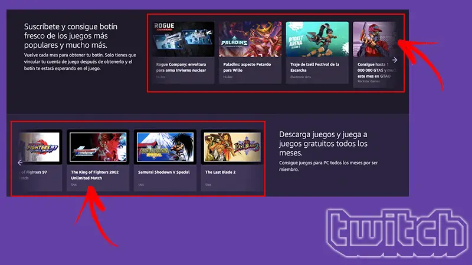Click 'Paladins: aspecto Petardo para Willo' title
Viewport: 472px width, 265px height.
[x=247, y=67]
